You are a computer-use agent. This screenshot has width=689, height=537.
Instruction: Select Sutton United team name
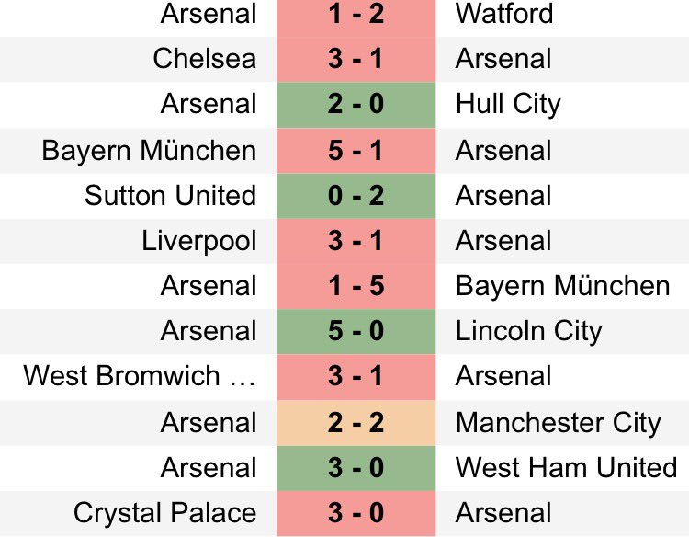[171, 196]
